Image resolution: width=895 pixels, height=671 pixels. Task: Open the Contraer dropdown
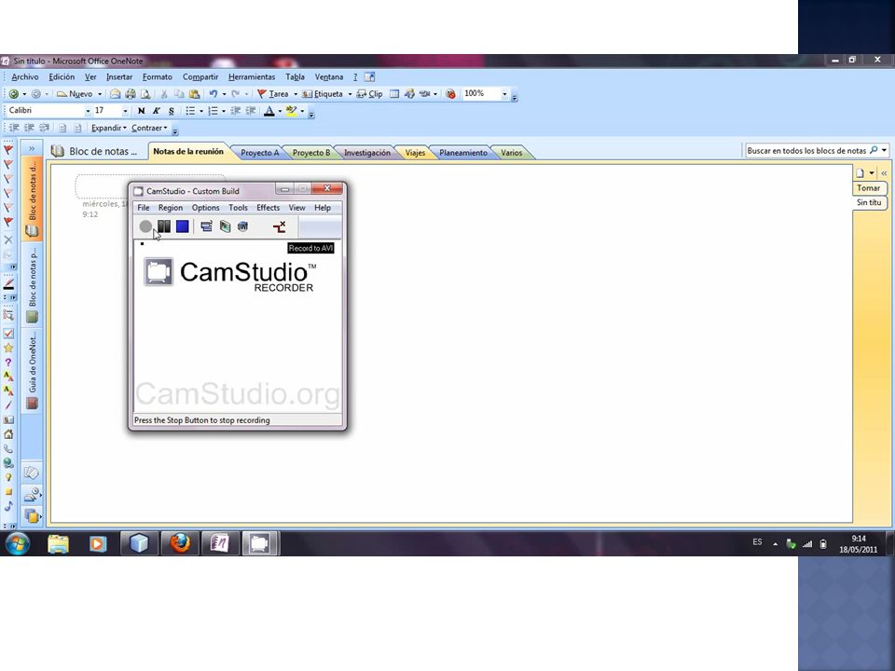(x=149, y=128)
